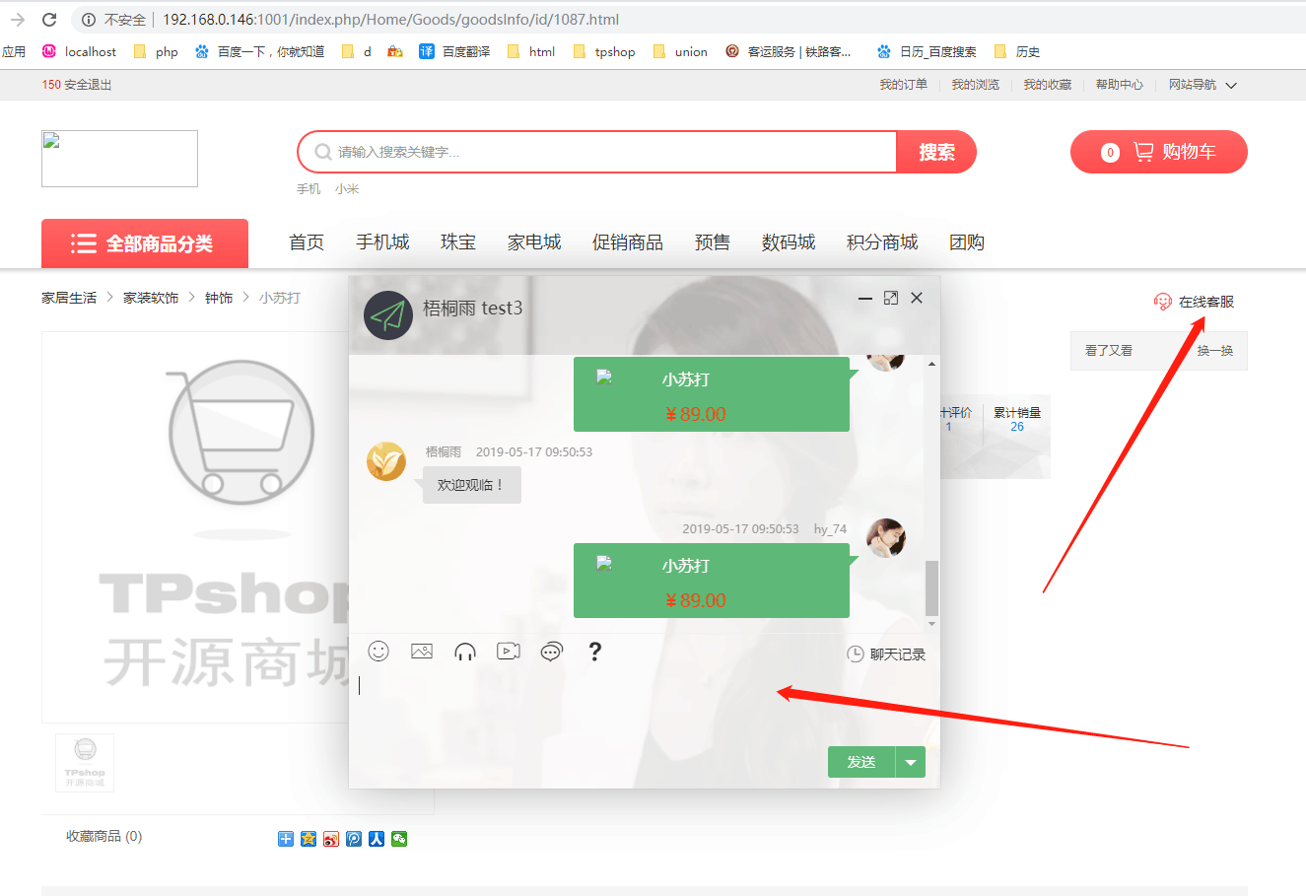Start a video session via the camera icon
Viewport: 1306px width, 896px height.
point(508,651)
